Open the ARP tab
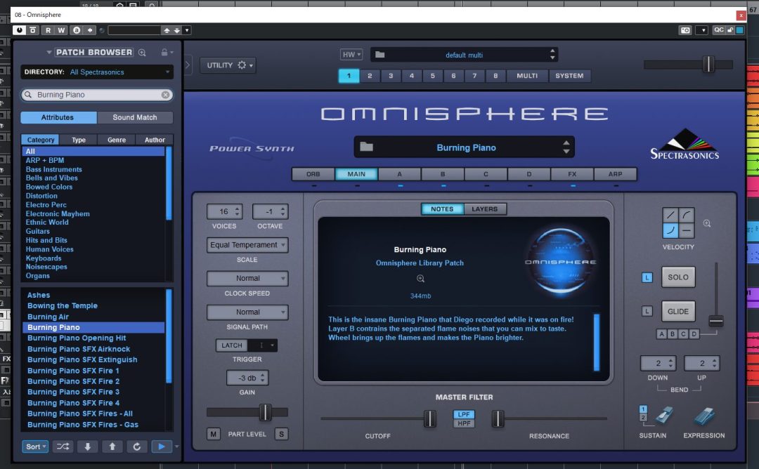759x469 pixels. tap(615, 174)
